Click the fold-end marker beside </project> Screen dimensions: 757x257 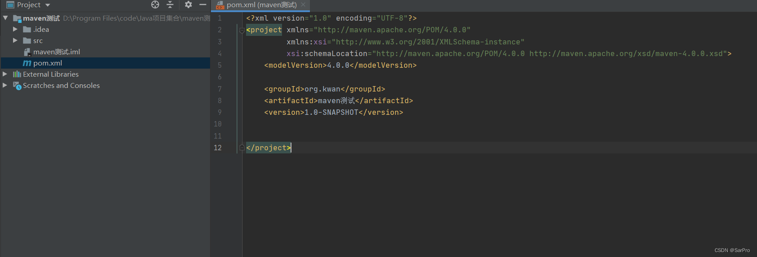click(242, 148)
